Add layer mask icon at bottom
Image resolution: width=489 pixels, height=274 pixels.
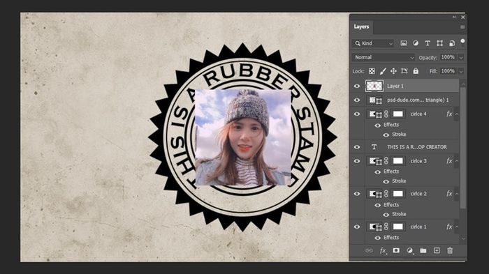[x=396, y=250]
